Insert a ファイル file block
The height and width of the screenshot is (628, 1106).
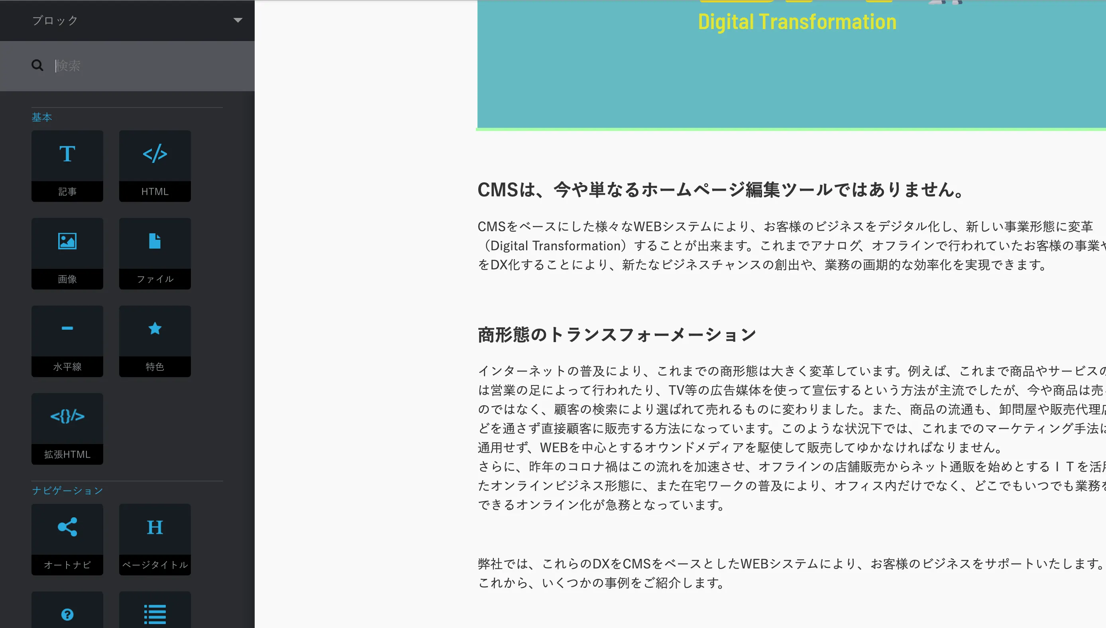tap(155, 254)
